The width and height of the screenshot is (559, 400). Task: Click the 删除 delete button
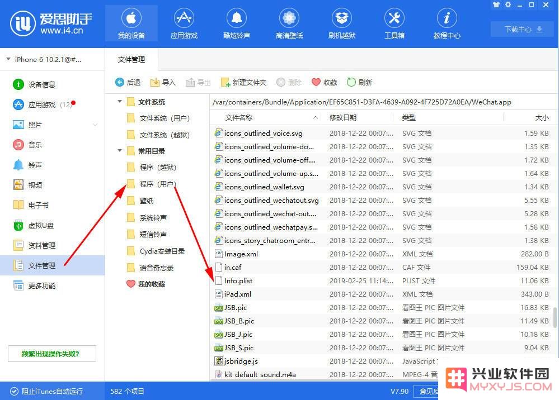click(289, 83)
